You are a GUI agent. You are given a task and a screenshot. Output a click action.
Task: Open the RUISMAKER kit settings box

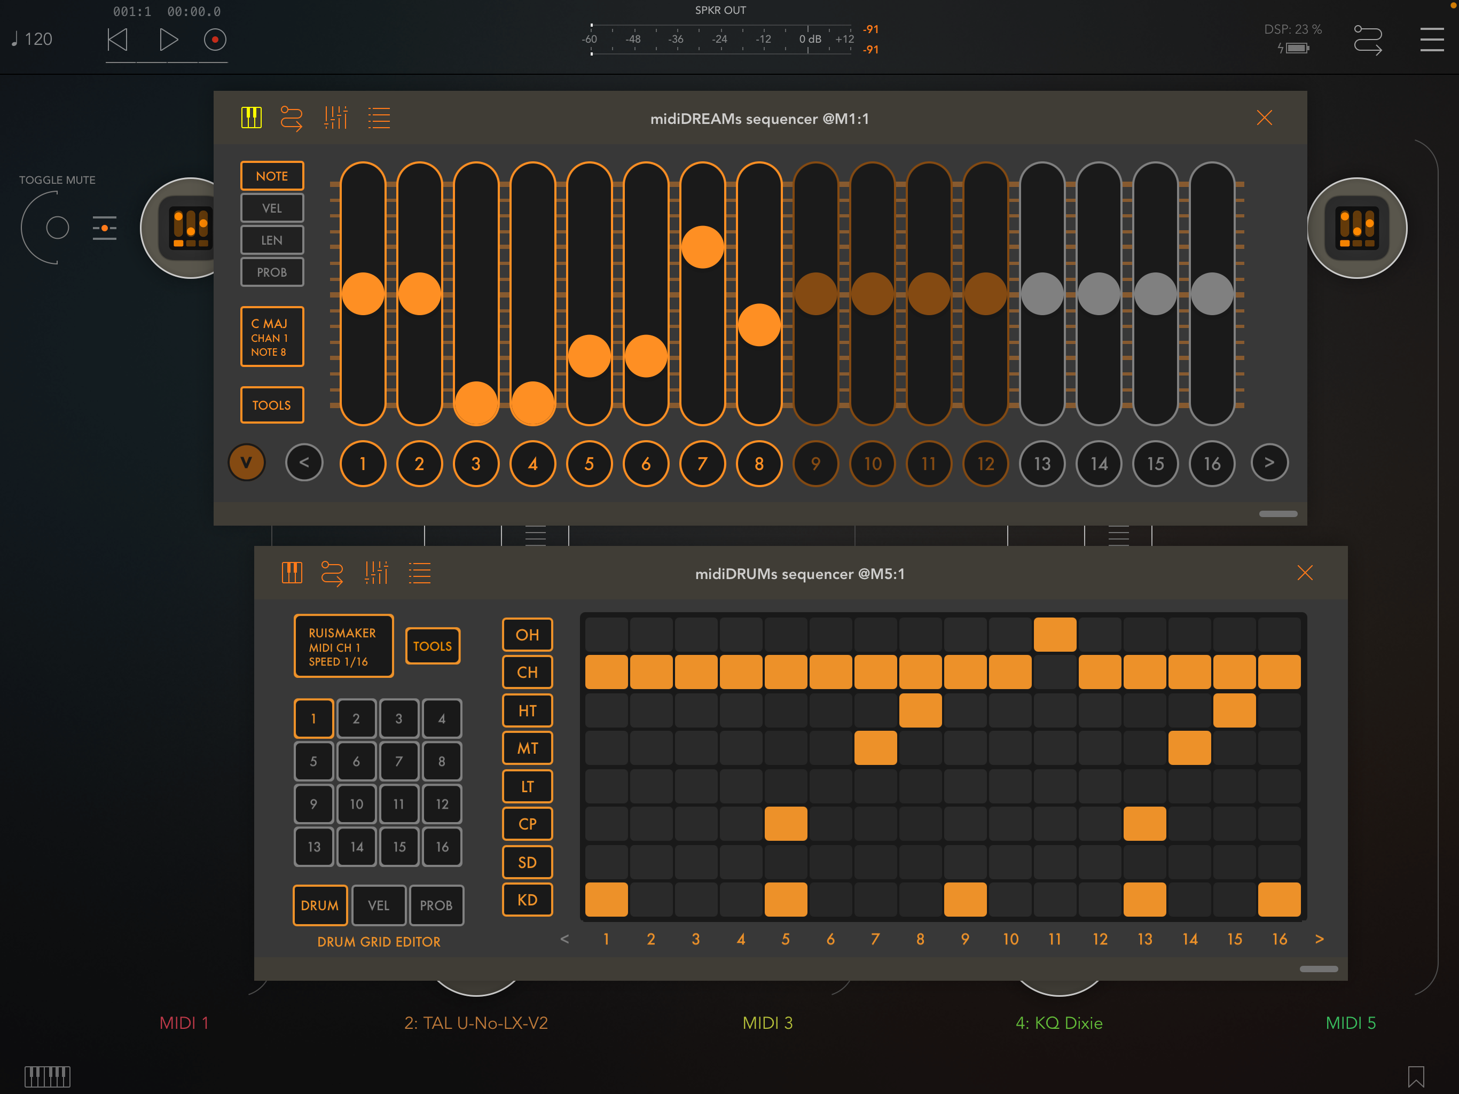(x=343, y=646)
